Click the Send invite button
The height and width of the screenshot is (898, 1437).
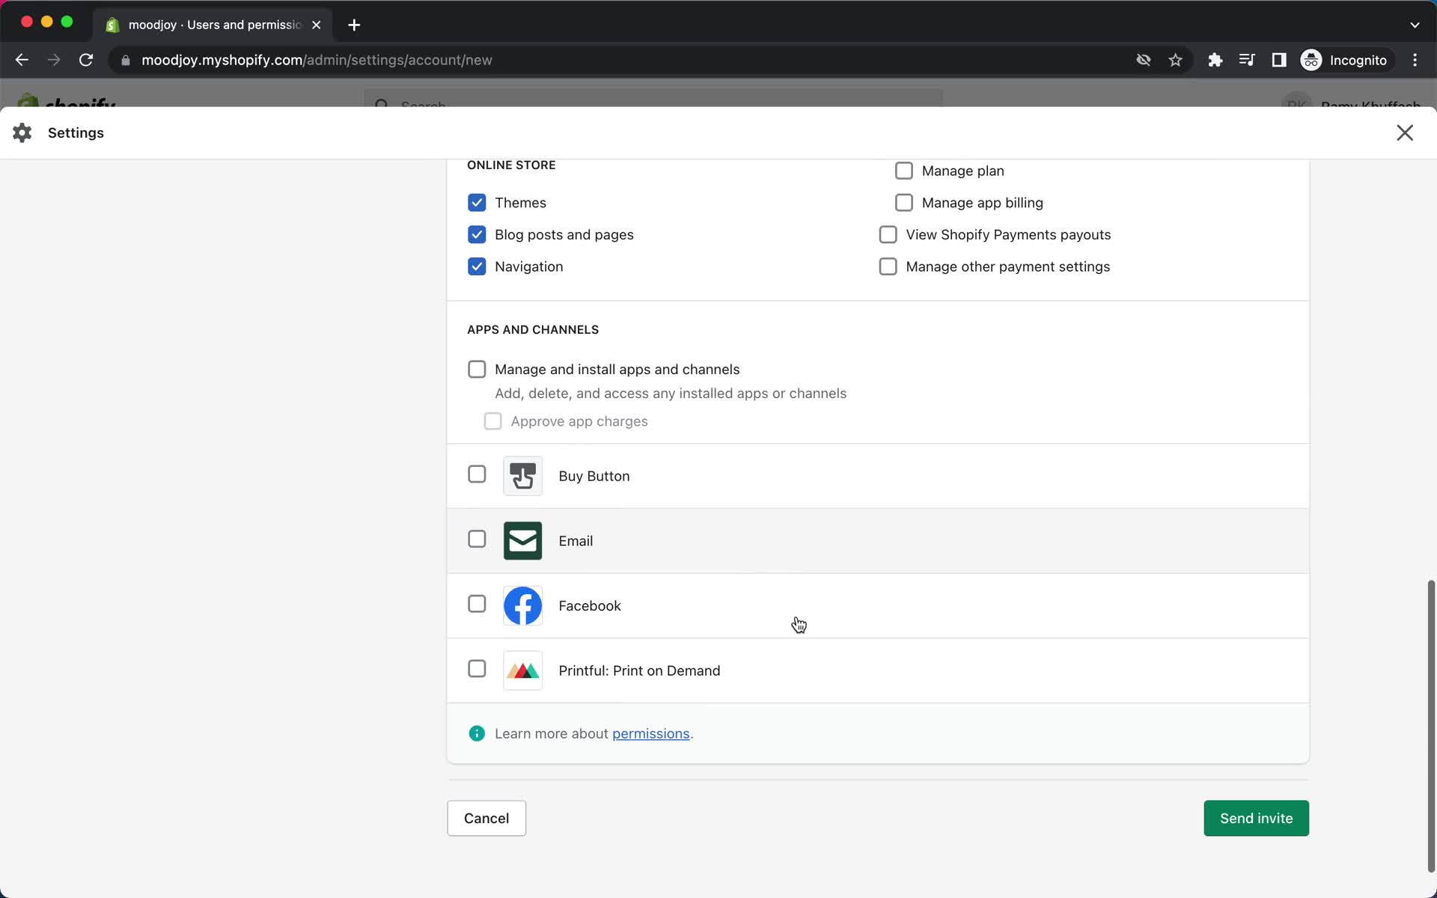pyautogui.click(x=1256, y=817)
